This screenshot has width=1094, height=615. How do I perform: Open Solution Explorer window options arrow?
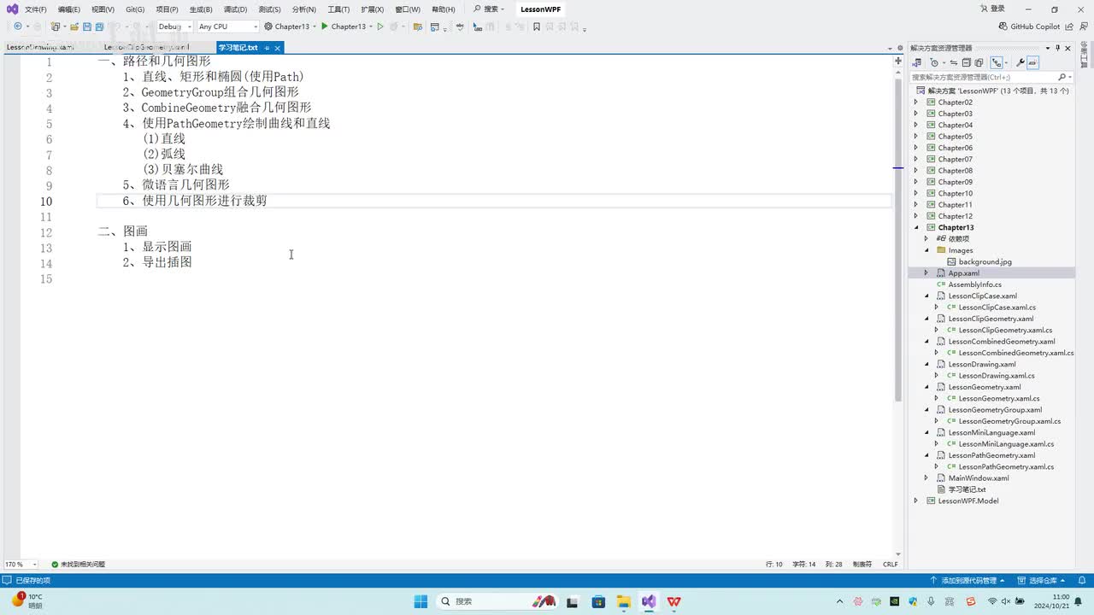point(1048,48)
